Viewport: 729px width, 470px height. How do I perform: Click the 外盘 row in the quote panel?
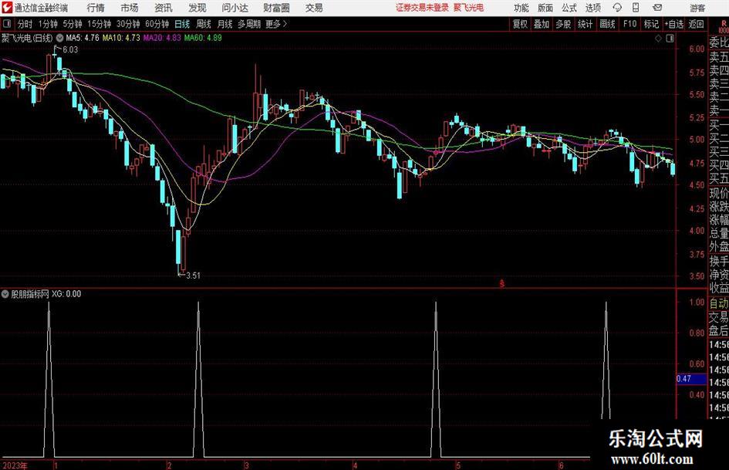719,247
